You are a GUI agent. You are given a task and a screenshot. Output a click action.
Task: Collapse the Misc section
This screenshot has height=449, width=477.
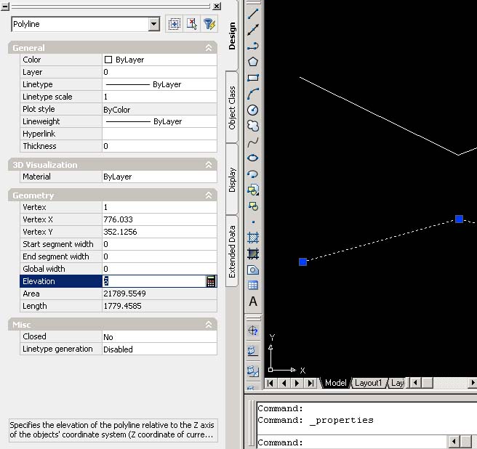coord(209,325)
